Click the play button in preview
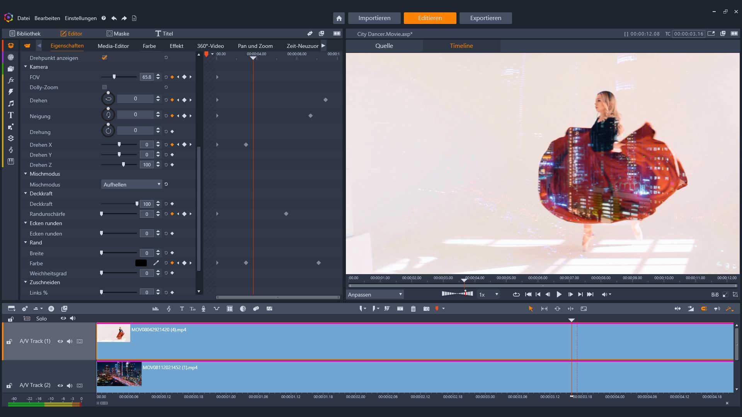The height and width of the screenshot is (417, 742). tap(559, 295)
